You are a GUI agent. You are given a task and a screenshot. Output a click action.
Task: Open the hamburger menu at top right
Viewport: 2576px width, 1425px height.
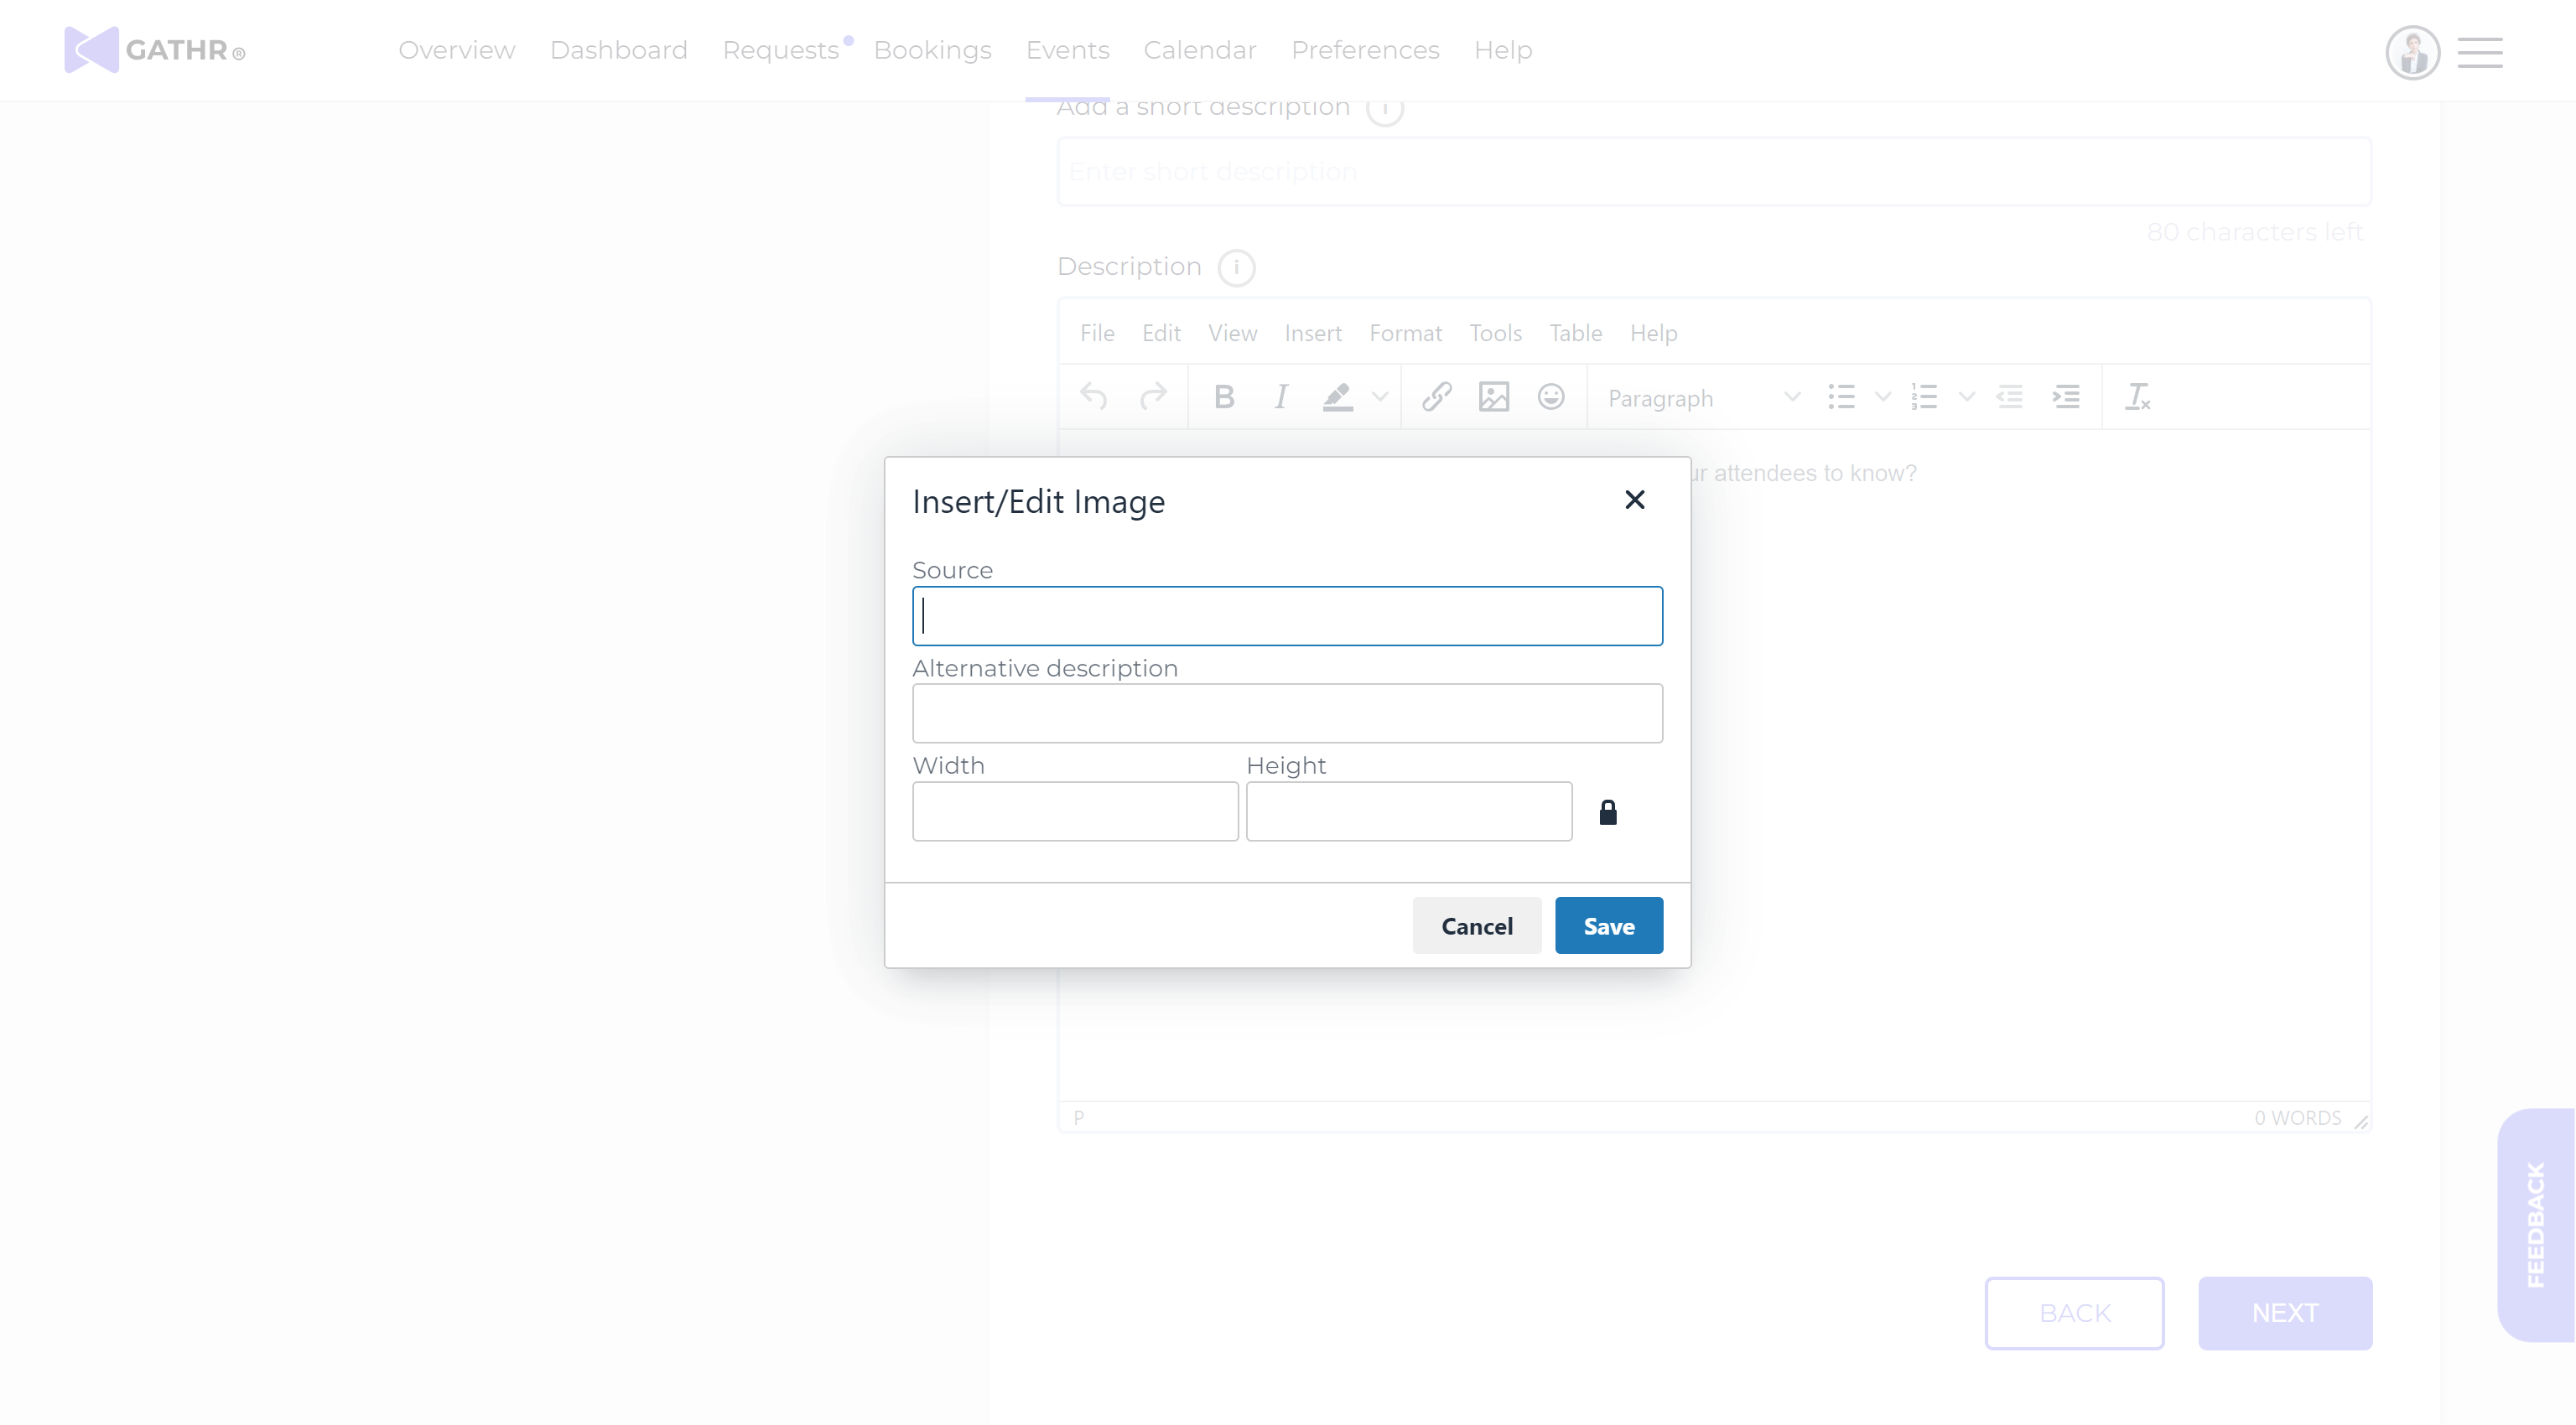[x=2480, y=52]
